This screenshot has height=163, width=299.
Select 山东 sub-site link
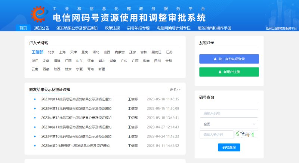pos(79,61)
